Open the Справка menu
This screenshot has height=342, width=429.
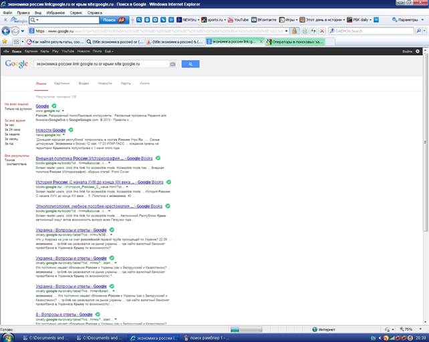94,13
